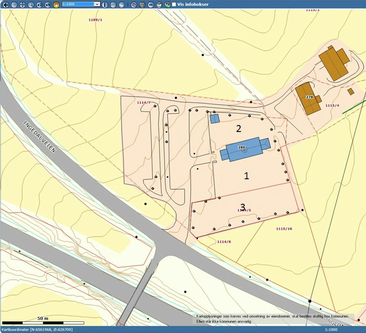
Task: Open the print map icon
Action: (142, 4)
